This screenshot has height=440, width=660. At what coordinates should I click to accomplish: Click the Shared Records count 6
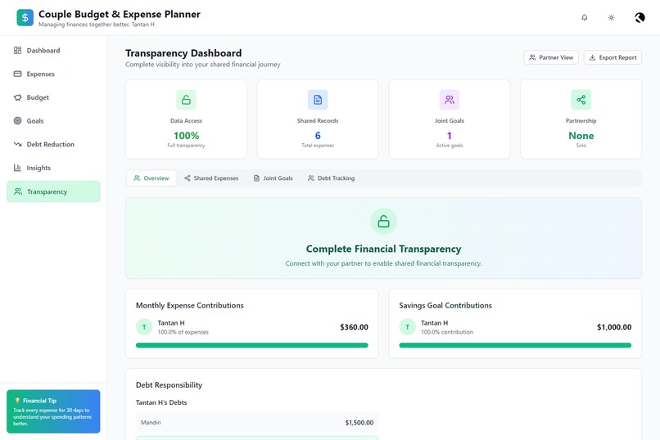click(318, 136)
